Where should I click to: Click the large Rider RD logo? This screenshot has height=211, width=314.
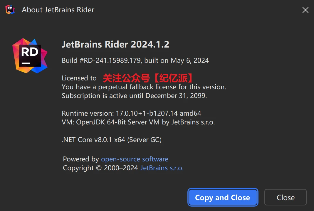pos(30,55)
